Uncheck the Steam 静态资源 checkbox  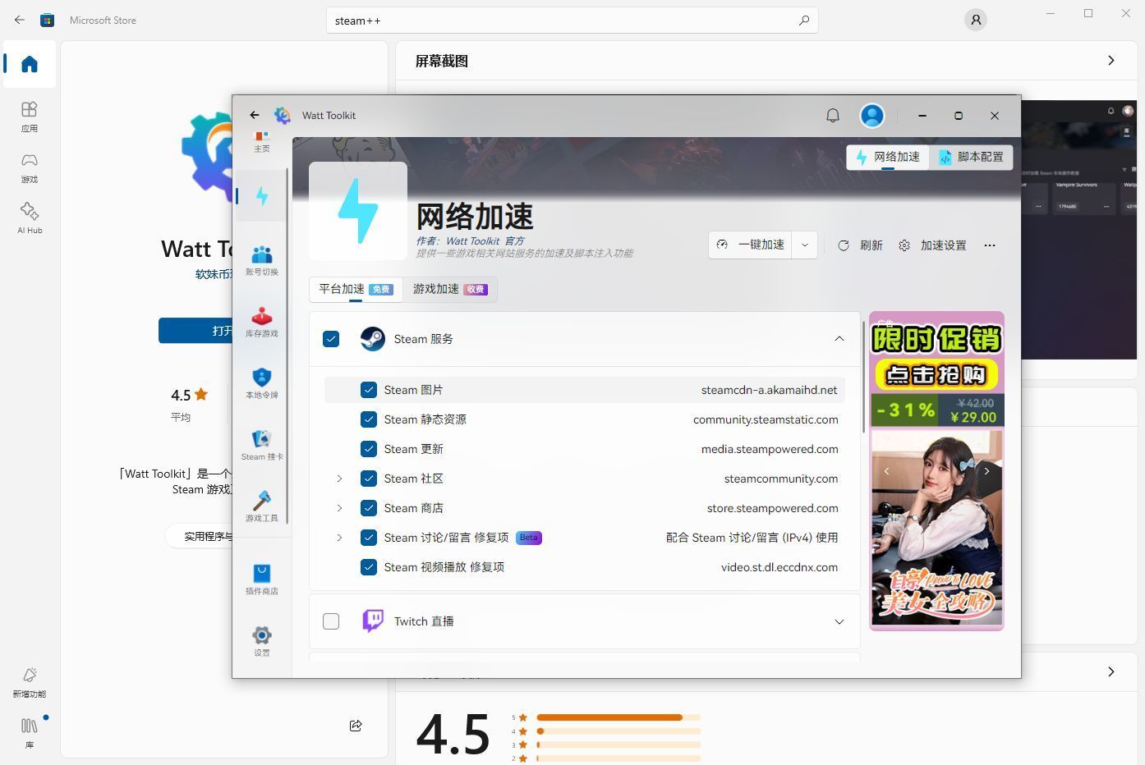[369, 419]
